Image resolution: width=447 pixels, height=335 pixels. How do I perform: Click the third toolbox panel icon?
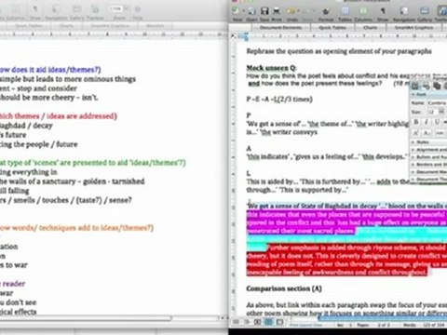[437, 86]
